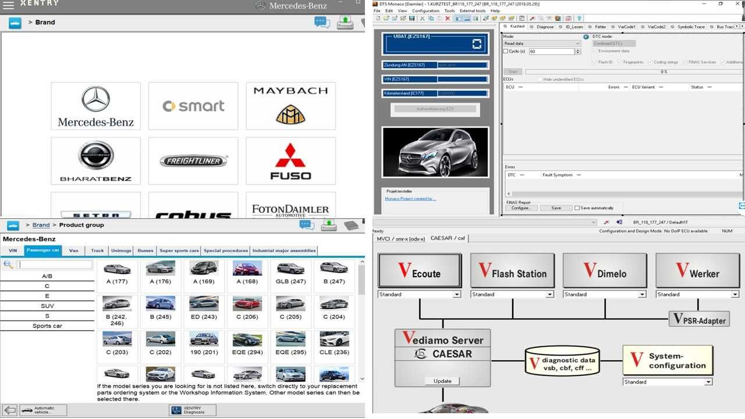Screen dimensions: 745x419
Task: Open the Special procedures tab
Action: [x=226, y=251]
